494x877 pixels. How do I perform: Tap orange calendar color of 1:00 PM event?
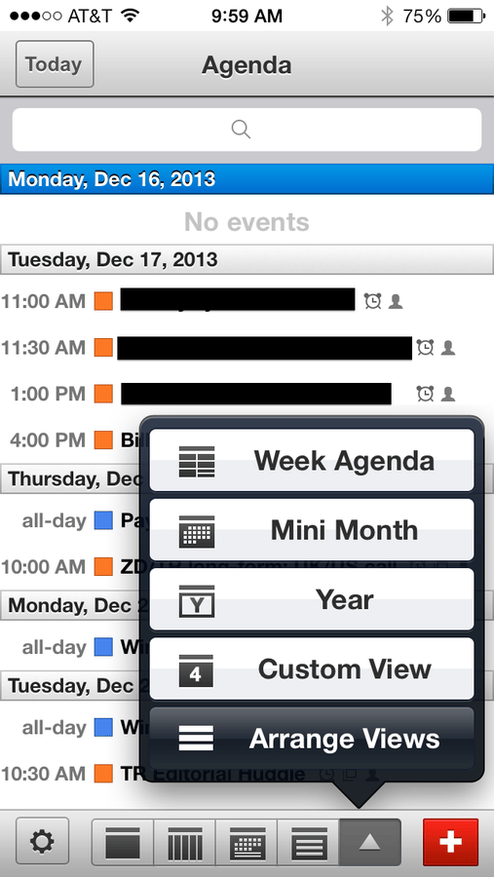pyautogui.click(x=103, y=394)
